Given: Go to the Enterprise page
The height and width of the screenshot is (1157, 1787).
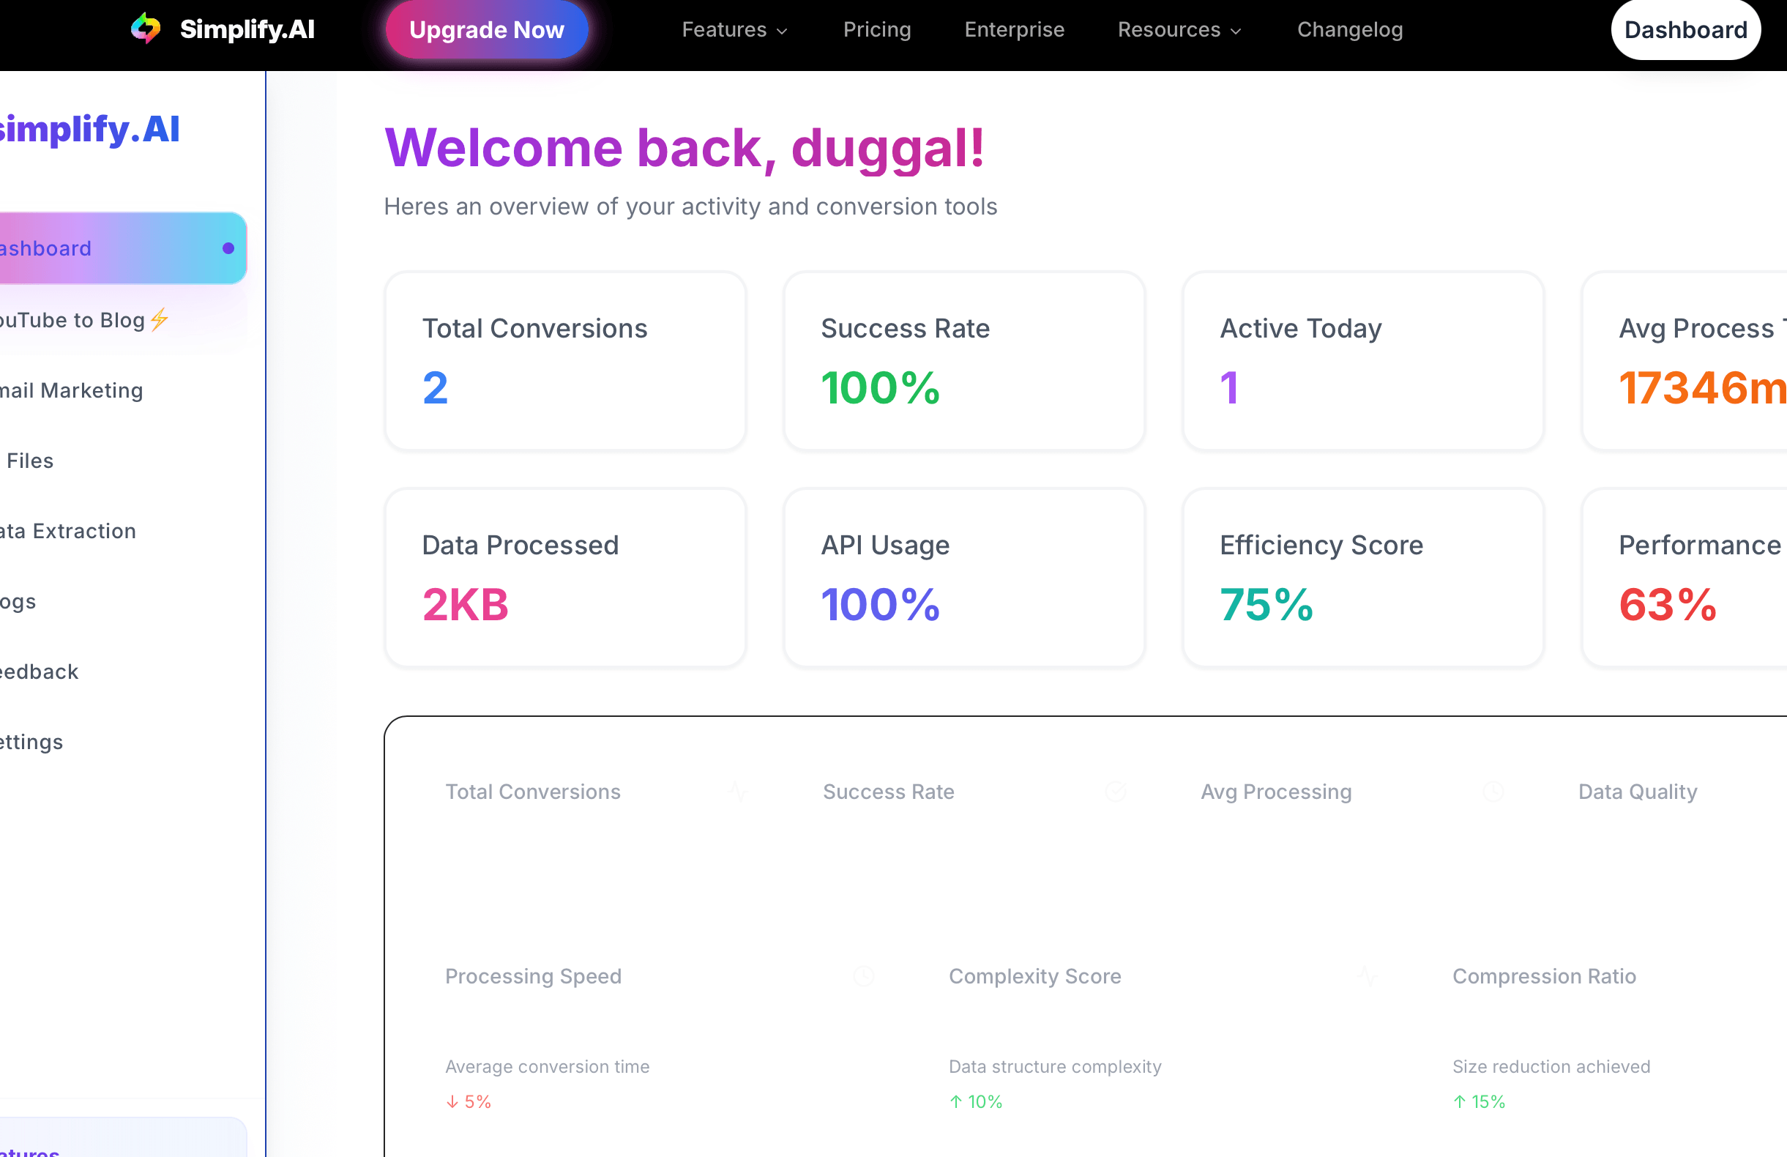Looking at the screenshot, I should [x=1014, y=29].
